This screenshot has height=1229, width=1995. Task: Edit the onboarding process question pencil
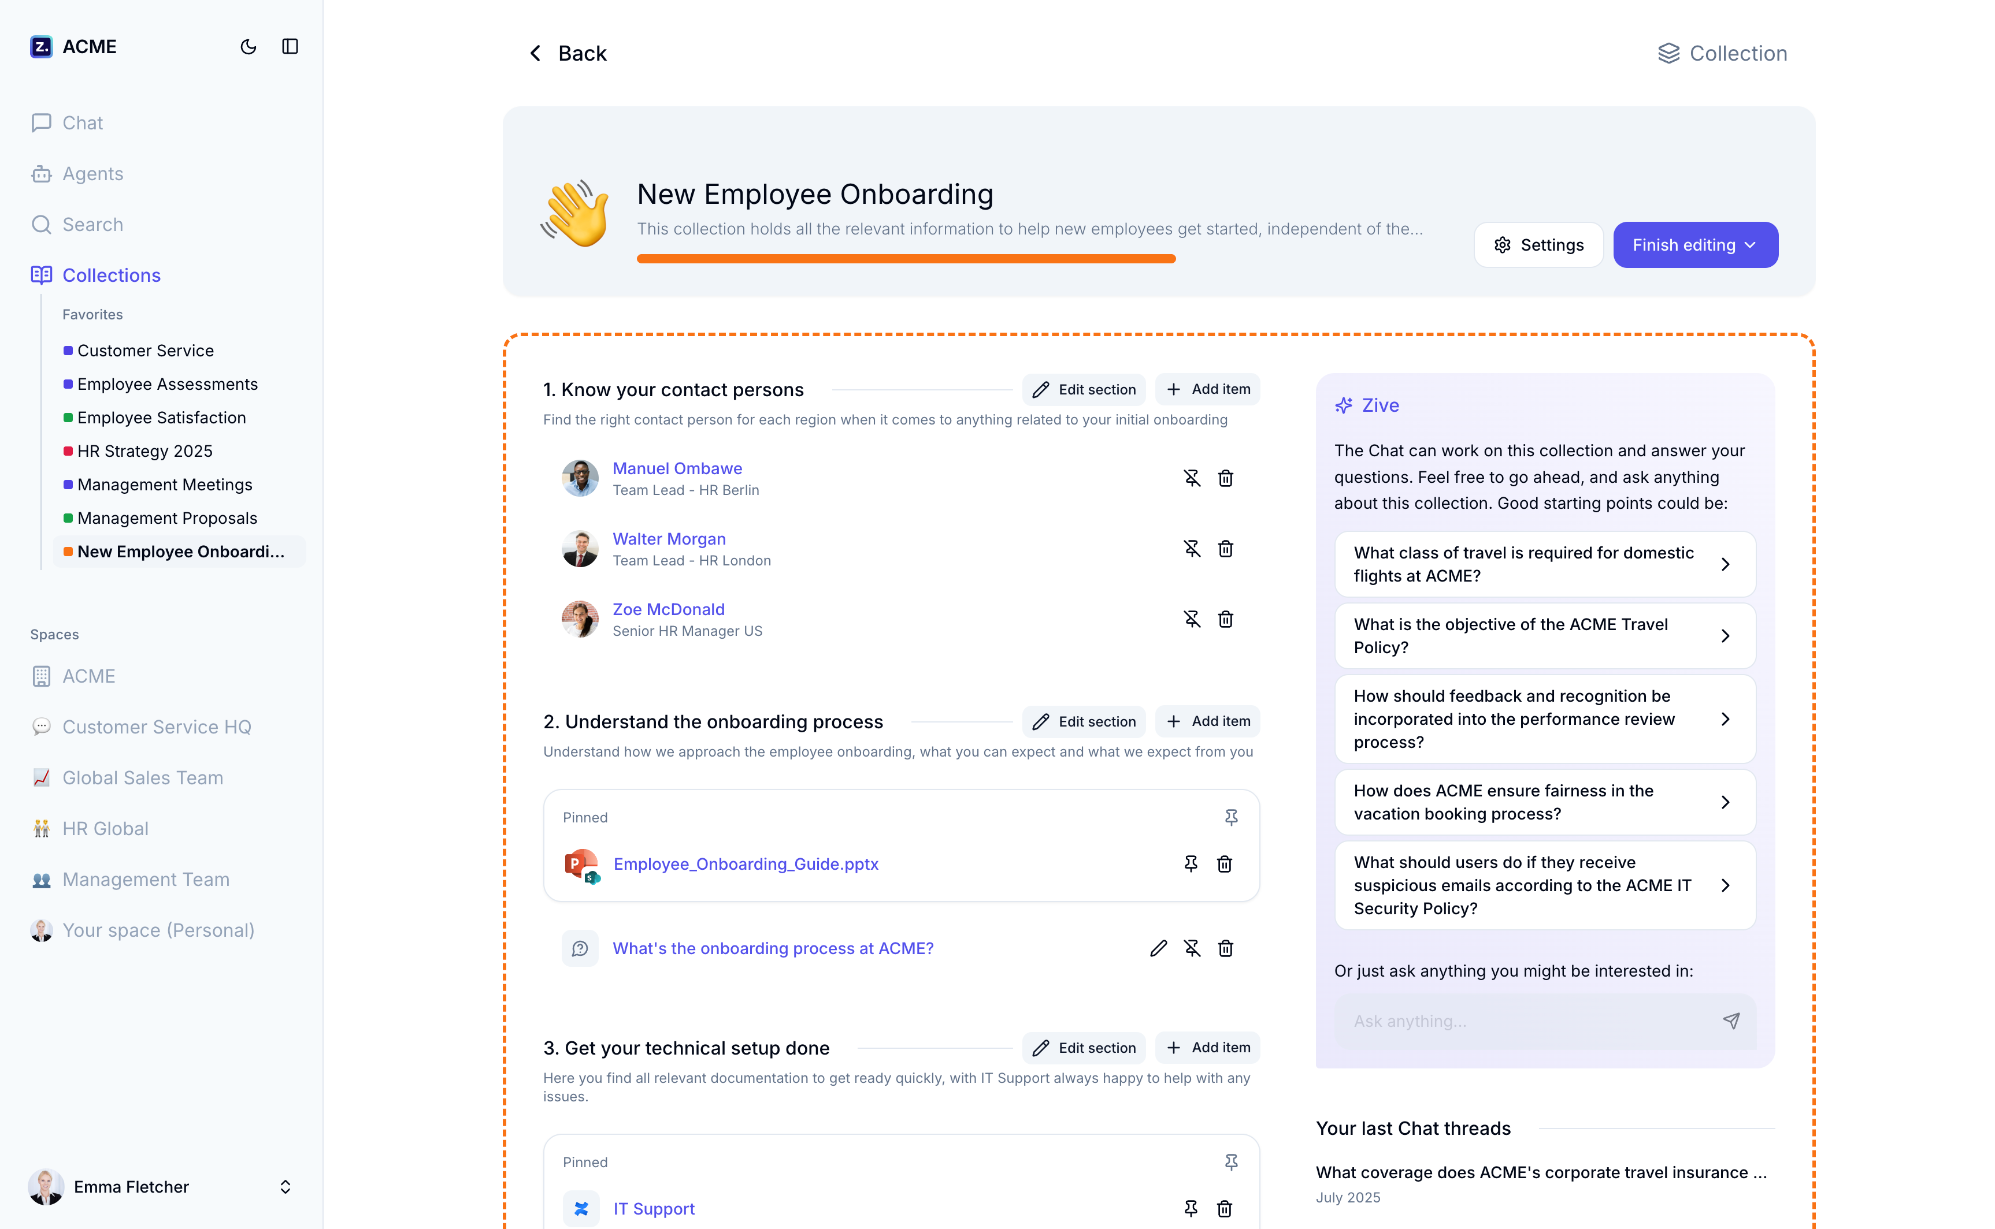click(x=1158, y=948)
